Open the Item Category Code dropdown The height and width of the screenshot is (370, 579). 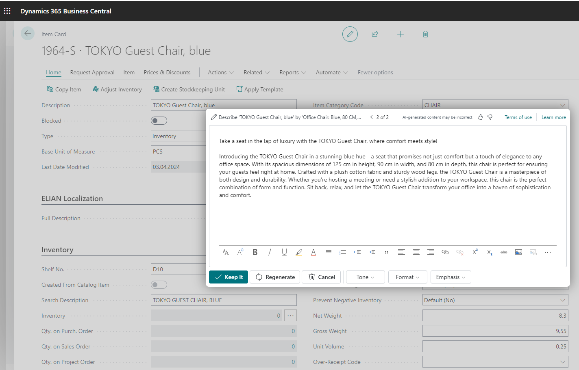point(563,105)
